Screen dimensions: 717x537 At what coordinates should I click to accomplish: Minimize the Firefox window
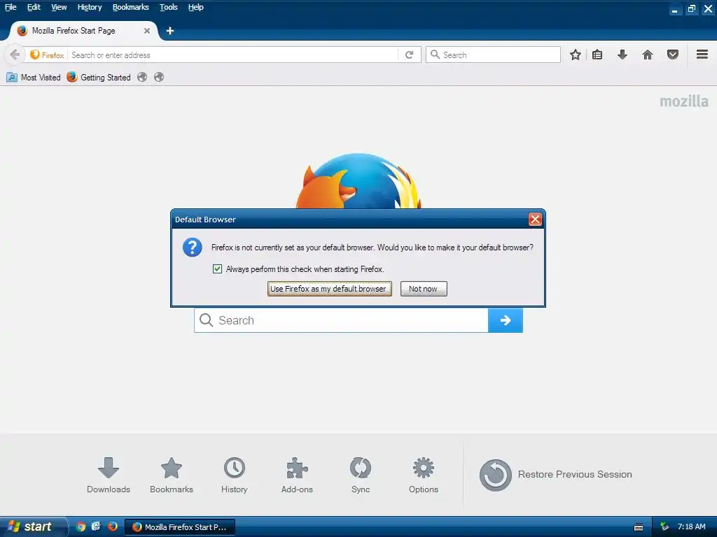click(675, 8)
